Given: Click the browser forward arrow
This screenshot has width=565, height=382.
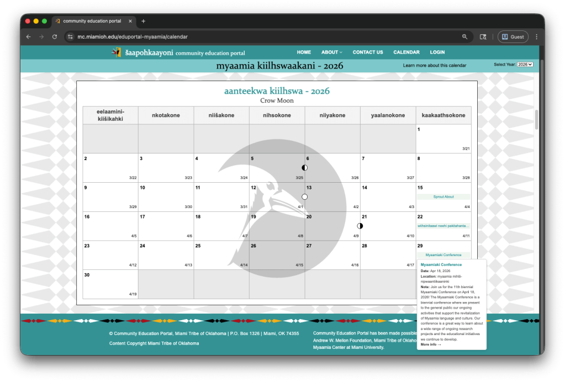Looking at the screenshot, I should pos(41,36).
